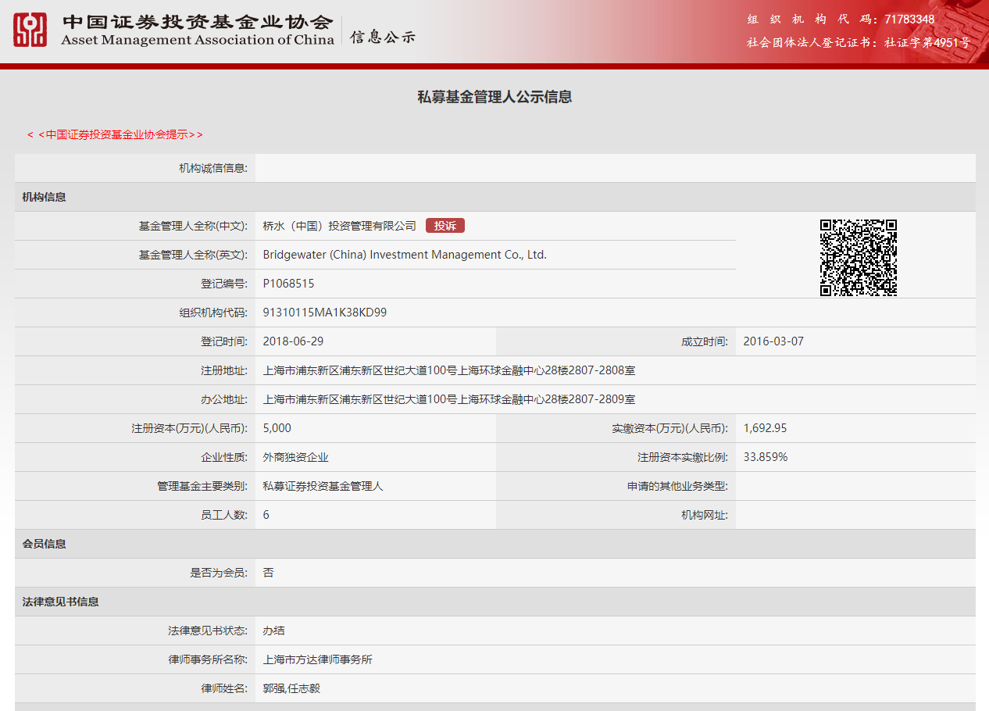
Task: Click the law firm 上海市方达律师事务所 link
Action: click(x=317, y=659)
